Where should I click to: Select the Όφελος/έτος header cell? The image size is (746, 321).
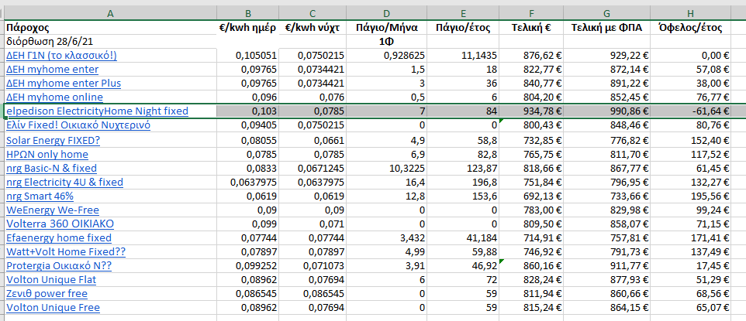pyautogui.click(x=691, y=28)
